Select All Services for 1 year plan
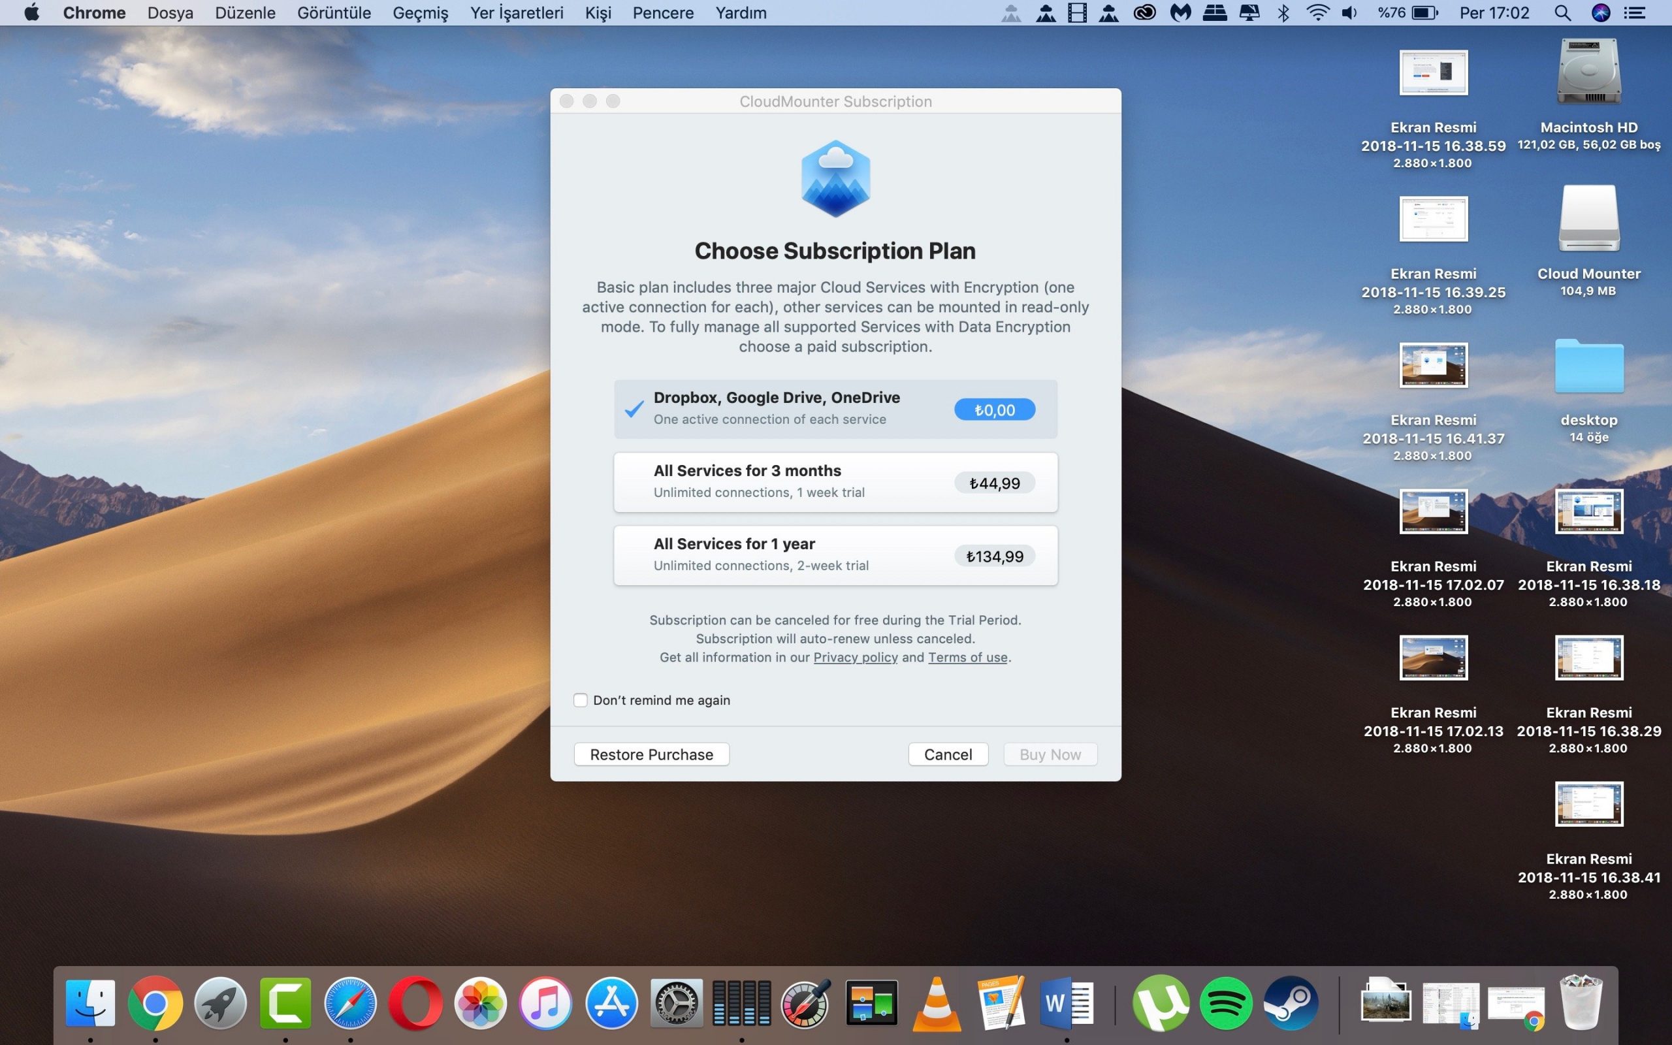Image resolution: width=1672 pixels, height=1045 pixels. click(835, 555)
